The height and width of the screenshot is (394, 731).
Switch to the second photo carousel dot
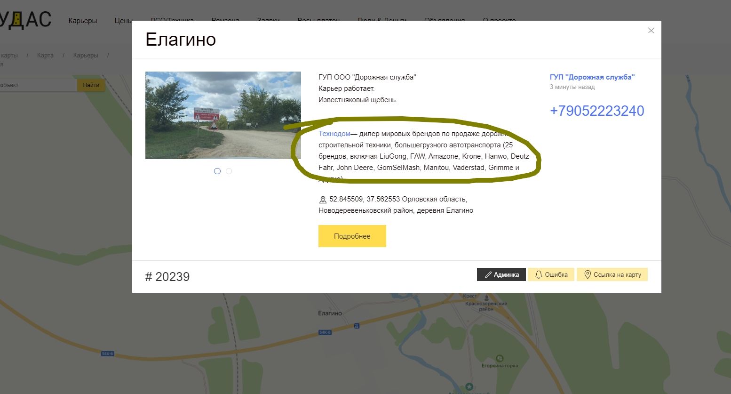229,171
